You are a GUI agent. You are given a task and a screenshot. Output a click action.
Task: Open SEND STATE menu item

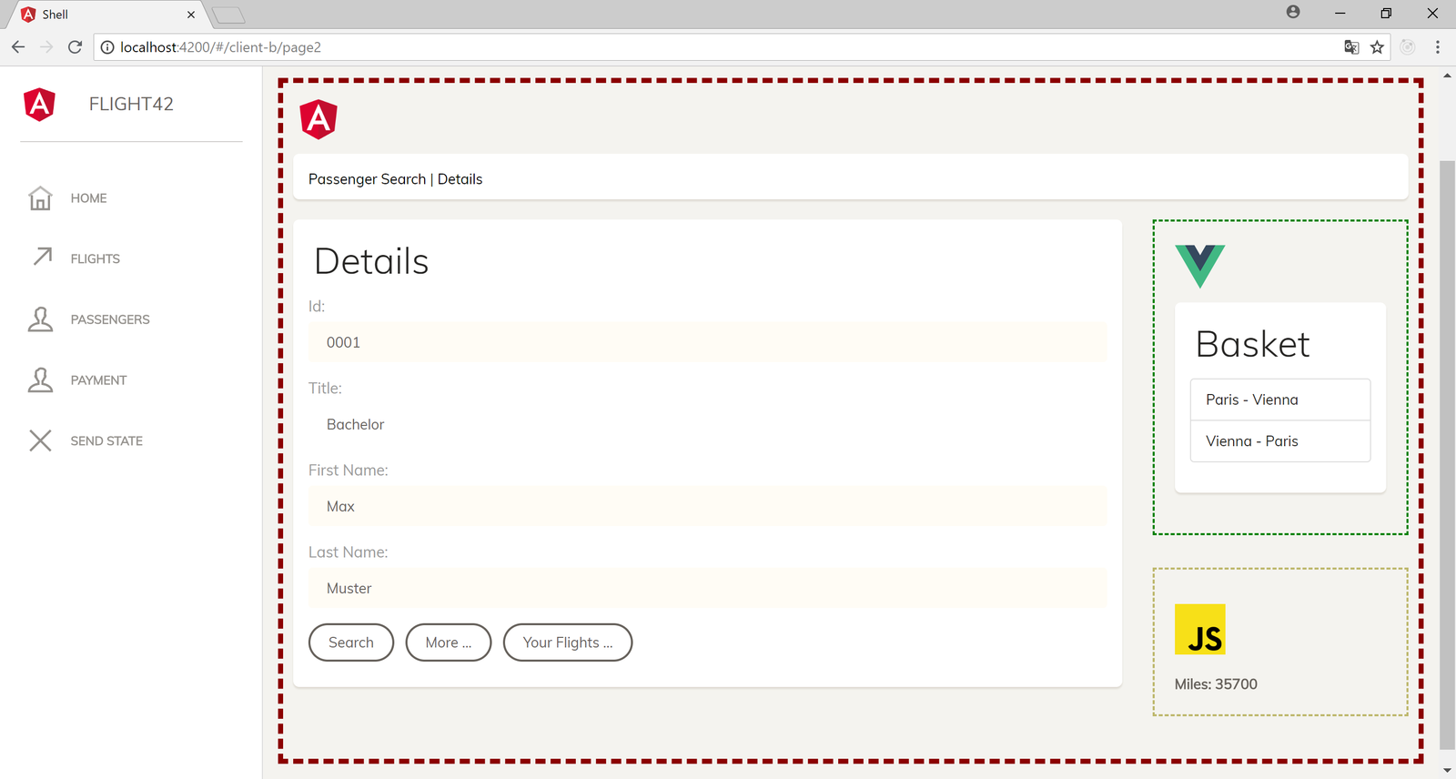[x=106, y=441]
